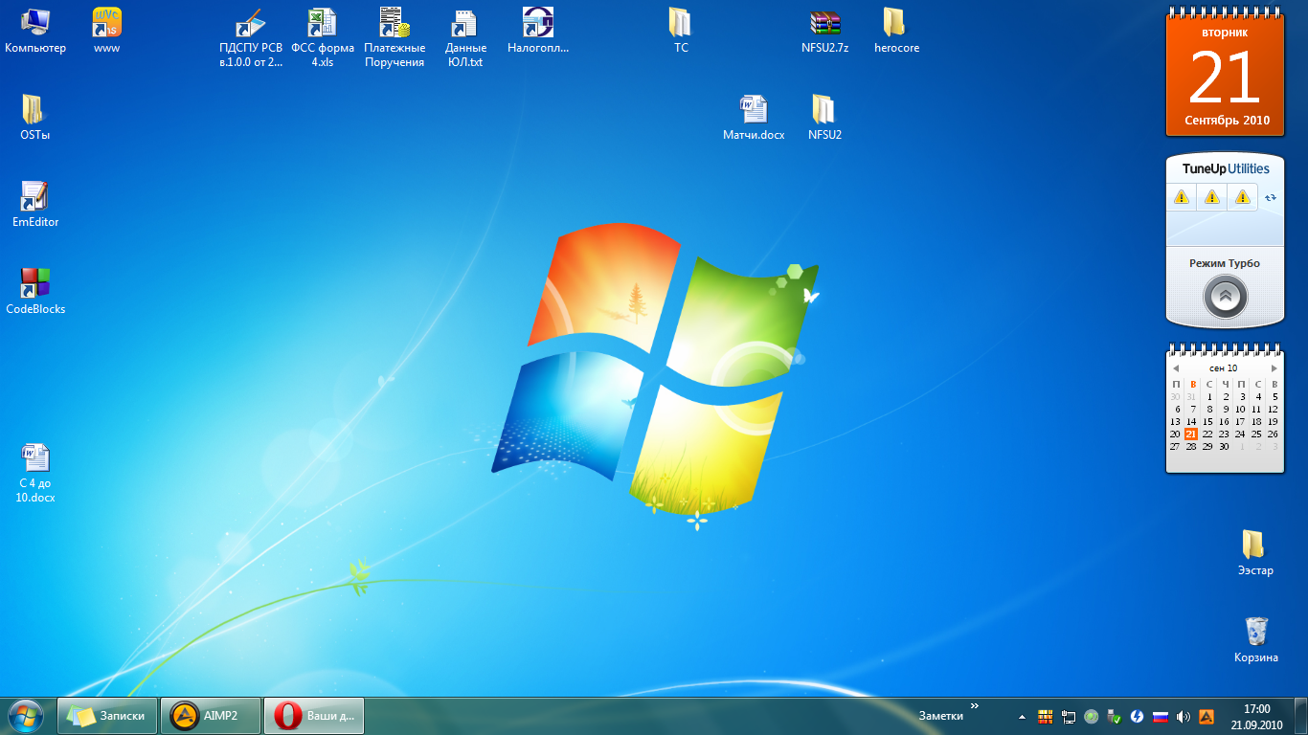Switch to the Записки taskbar window
The height and width of the screenshot is (735, 1308).
tap(108, 715)
